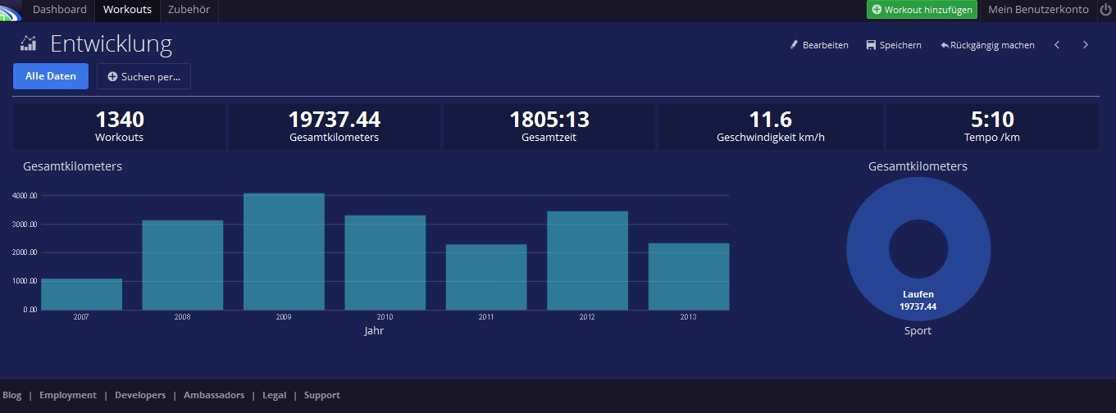Go to previous view with left chevron

[x=1057, y=45]
